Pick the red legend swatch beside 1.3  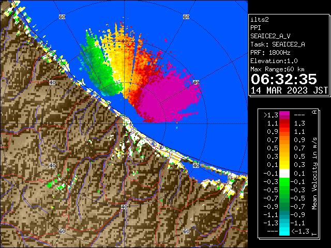(x=284, y=123)
